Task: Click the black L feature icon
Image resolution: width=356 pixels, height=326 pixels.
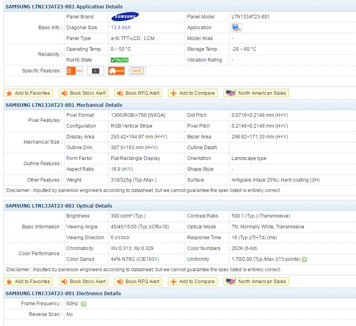Action: tap(96, 71)
